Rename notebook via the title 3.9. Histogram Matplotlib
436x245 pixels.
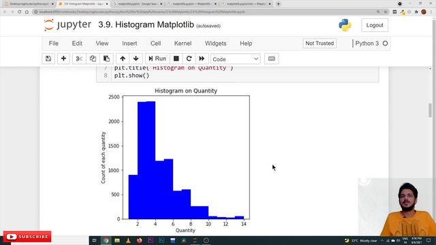146,24
